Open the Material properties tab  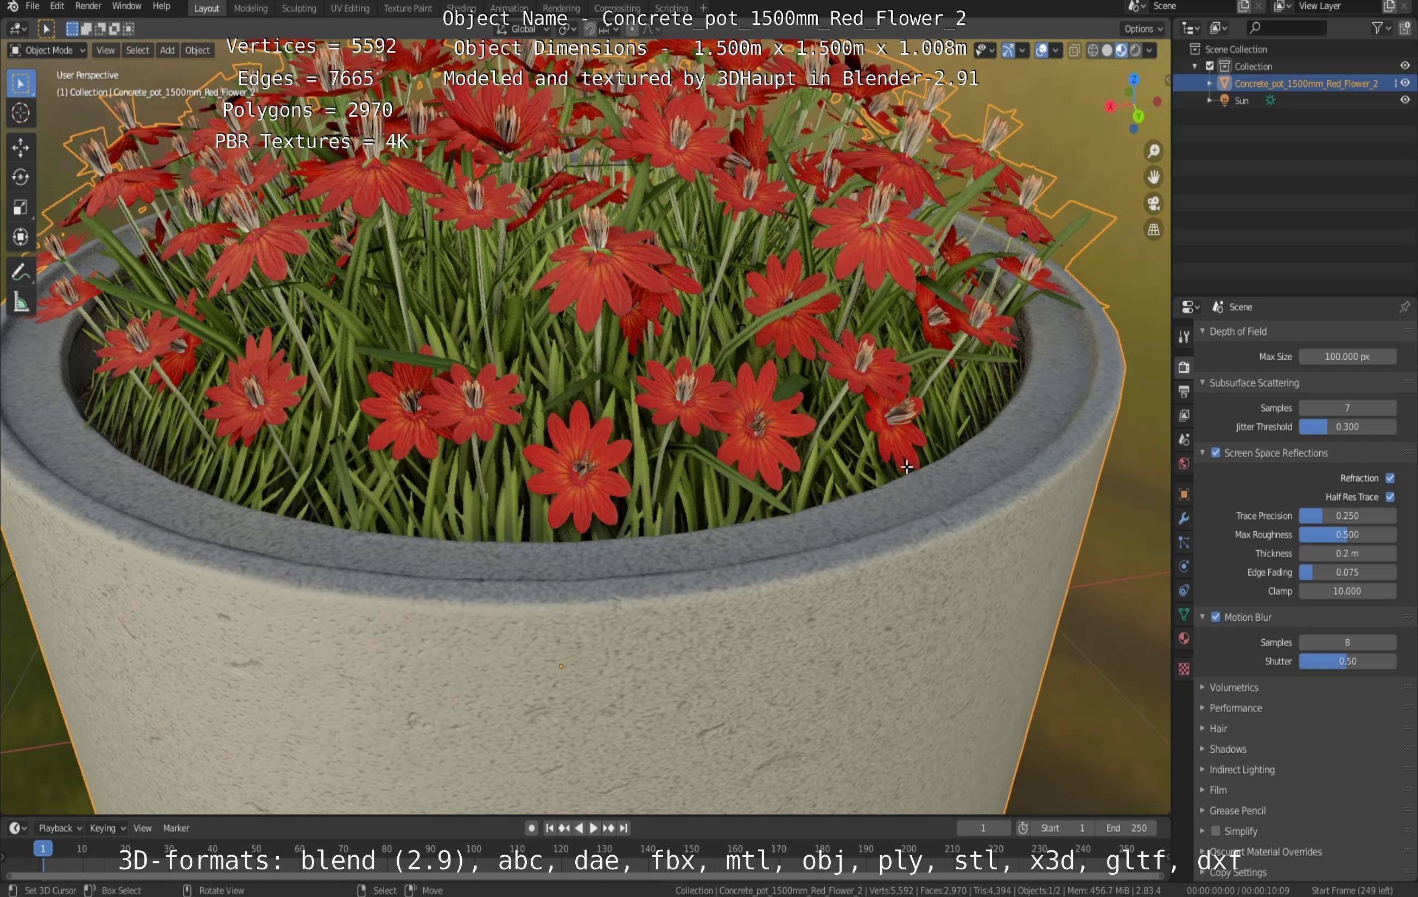coord(1184,639)
